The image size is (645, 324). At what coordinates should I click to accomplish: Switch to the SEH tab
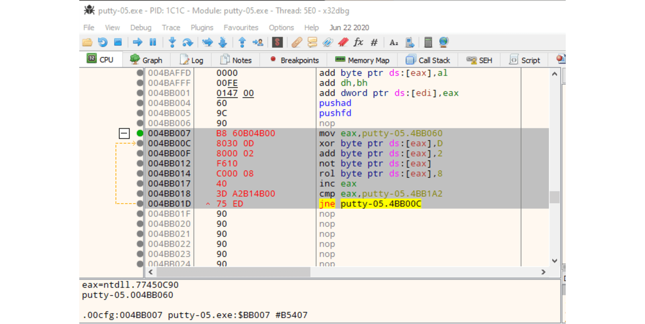(x=479, y=60)
